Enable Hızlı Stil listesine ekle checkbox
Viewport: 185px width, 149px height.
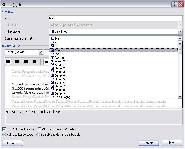tap(4, 129)
